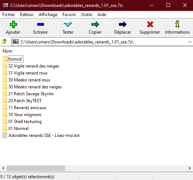This screenshot has width=193, height=180.
Task: Click the Déplacer blue arrow icon
Action: [123, 24]
